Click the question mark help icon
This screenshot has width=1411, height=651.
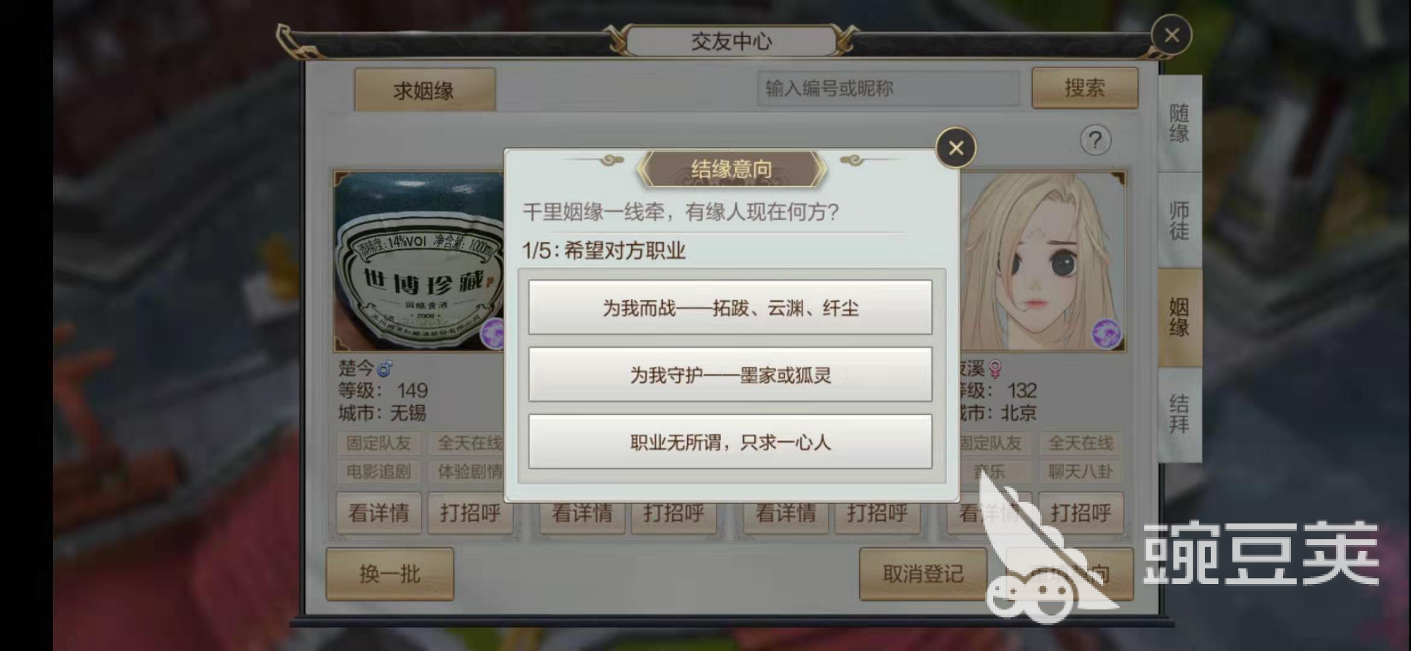(1095, 140)
